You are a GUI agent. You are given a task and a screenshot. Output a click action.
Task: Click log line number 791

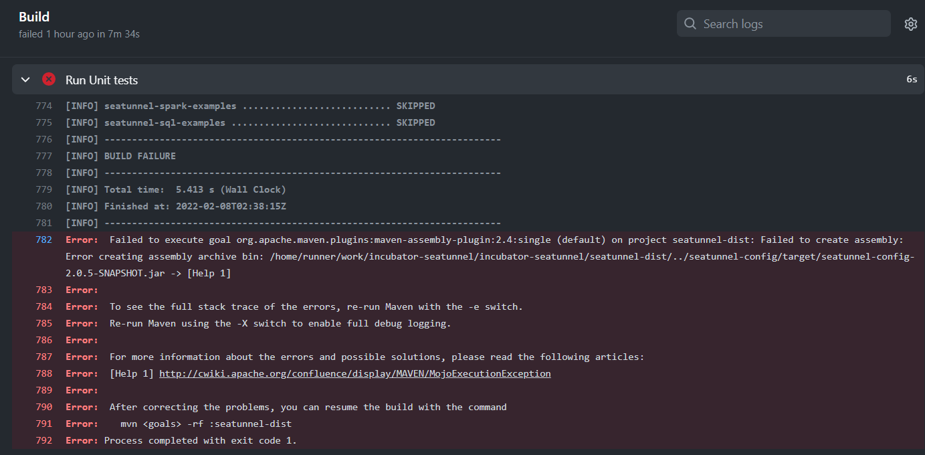pos(44,424)
